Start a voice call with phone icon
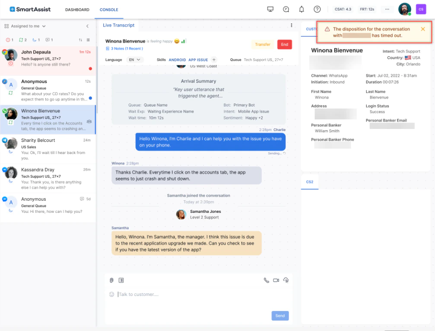 pos(267,280)
